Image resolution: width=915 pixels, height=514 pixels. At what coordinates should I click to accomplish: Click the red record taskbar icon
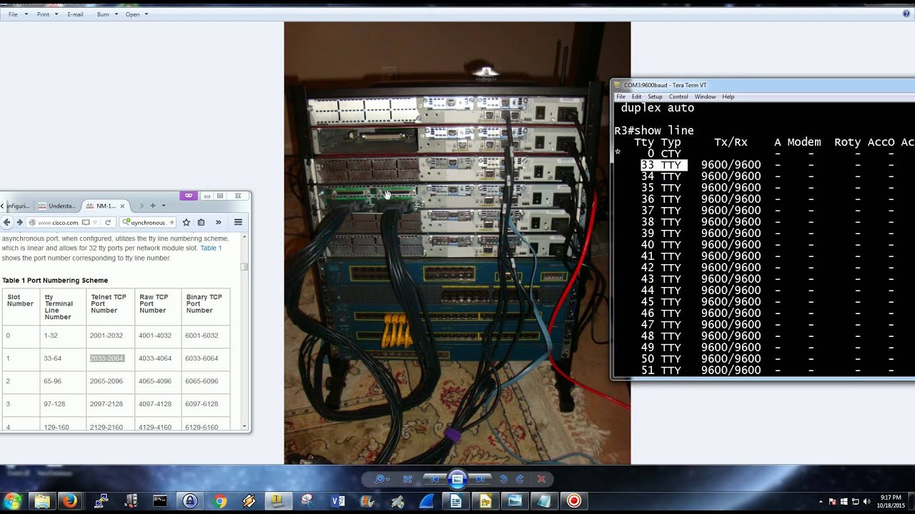pos(574,501)
